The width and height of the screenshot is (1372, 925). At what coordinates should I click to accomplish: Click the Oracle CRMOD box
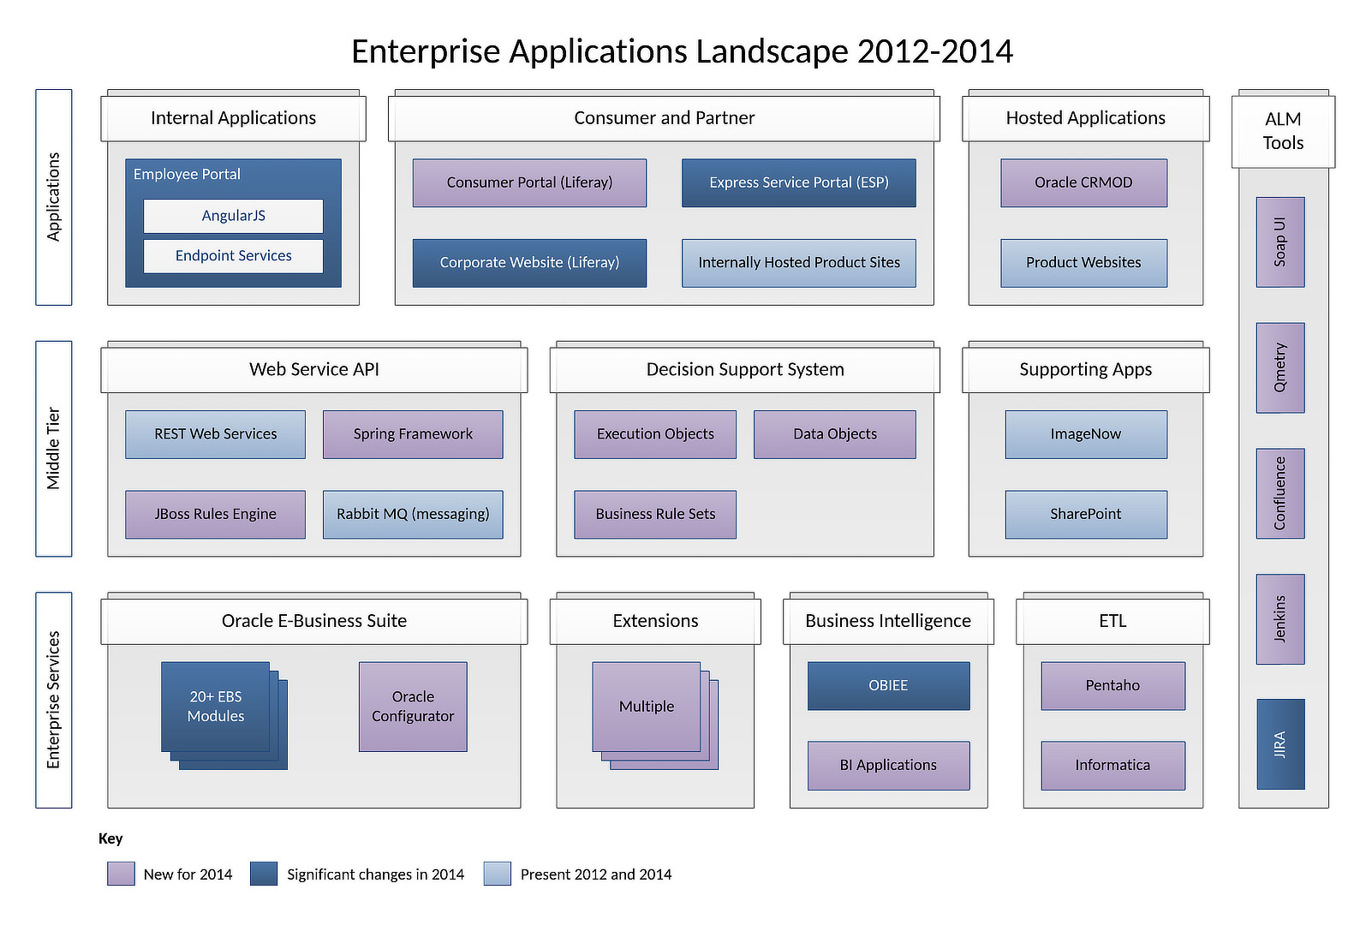[x=1083, y=182]
